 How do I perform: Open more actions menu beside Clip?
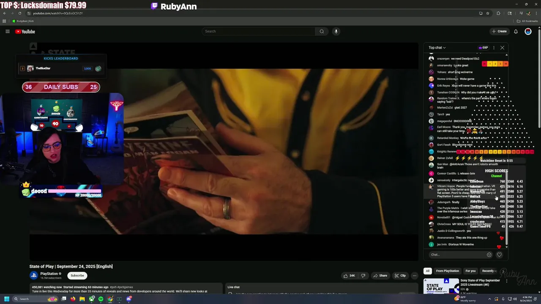tap(414, 276)
